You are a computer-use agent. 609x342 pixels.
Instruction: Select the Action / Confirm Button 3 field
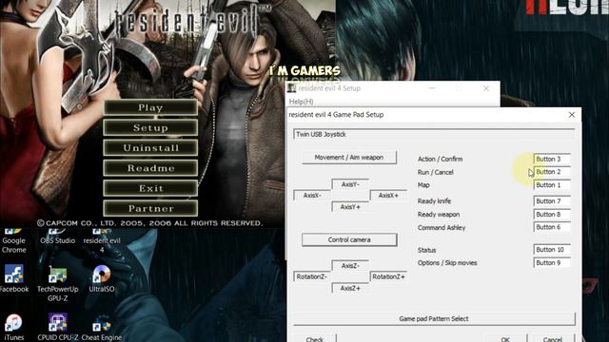pos(552,159)
